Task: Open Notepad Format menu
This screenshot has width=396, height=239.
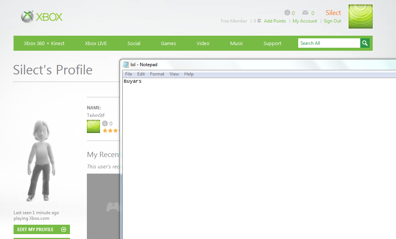Action: pyautogui.click(x=157, y=74)
